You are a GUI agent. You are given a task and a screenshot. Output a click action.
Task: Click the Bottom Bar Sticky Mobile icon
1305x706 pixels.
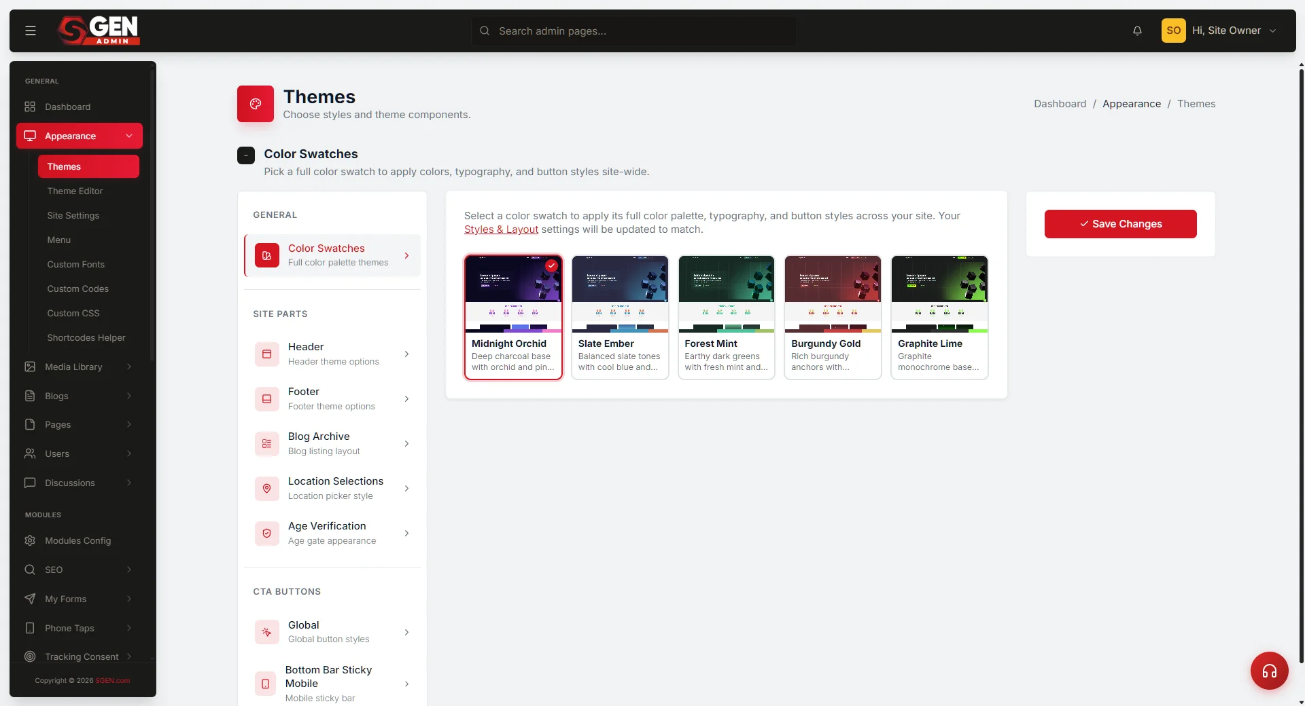tap(266, 684)
